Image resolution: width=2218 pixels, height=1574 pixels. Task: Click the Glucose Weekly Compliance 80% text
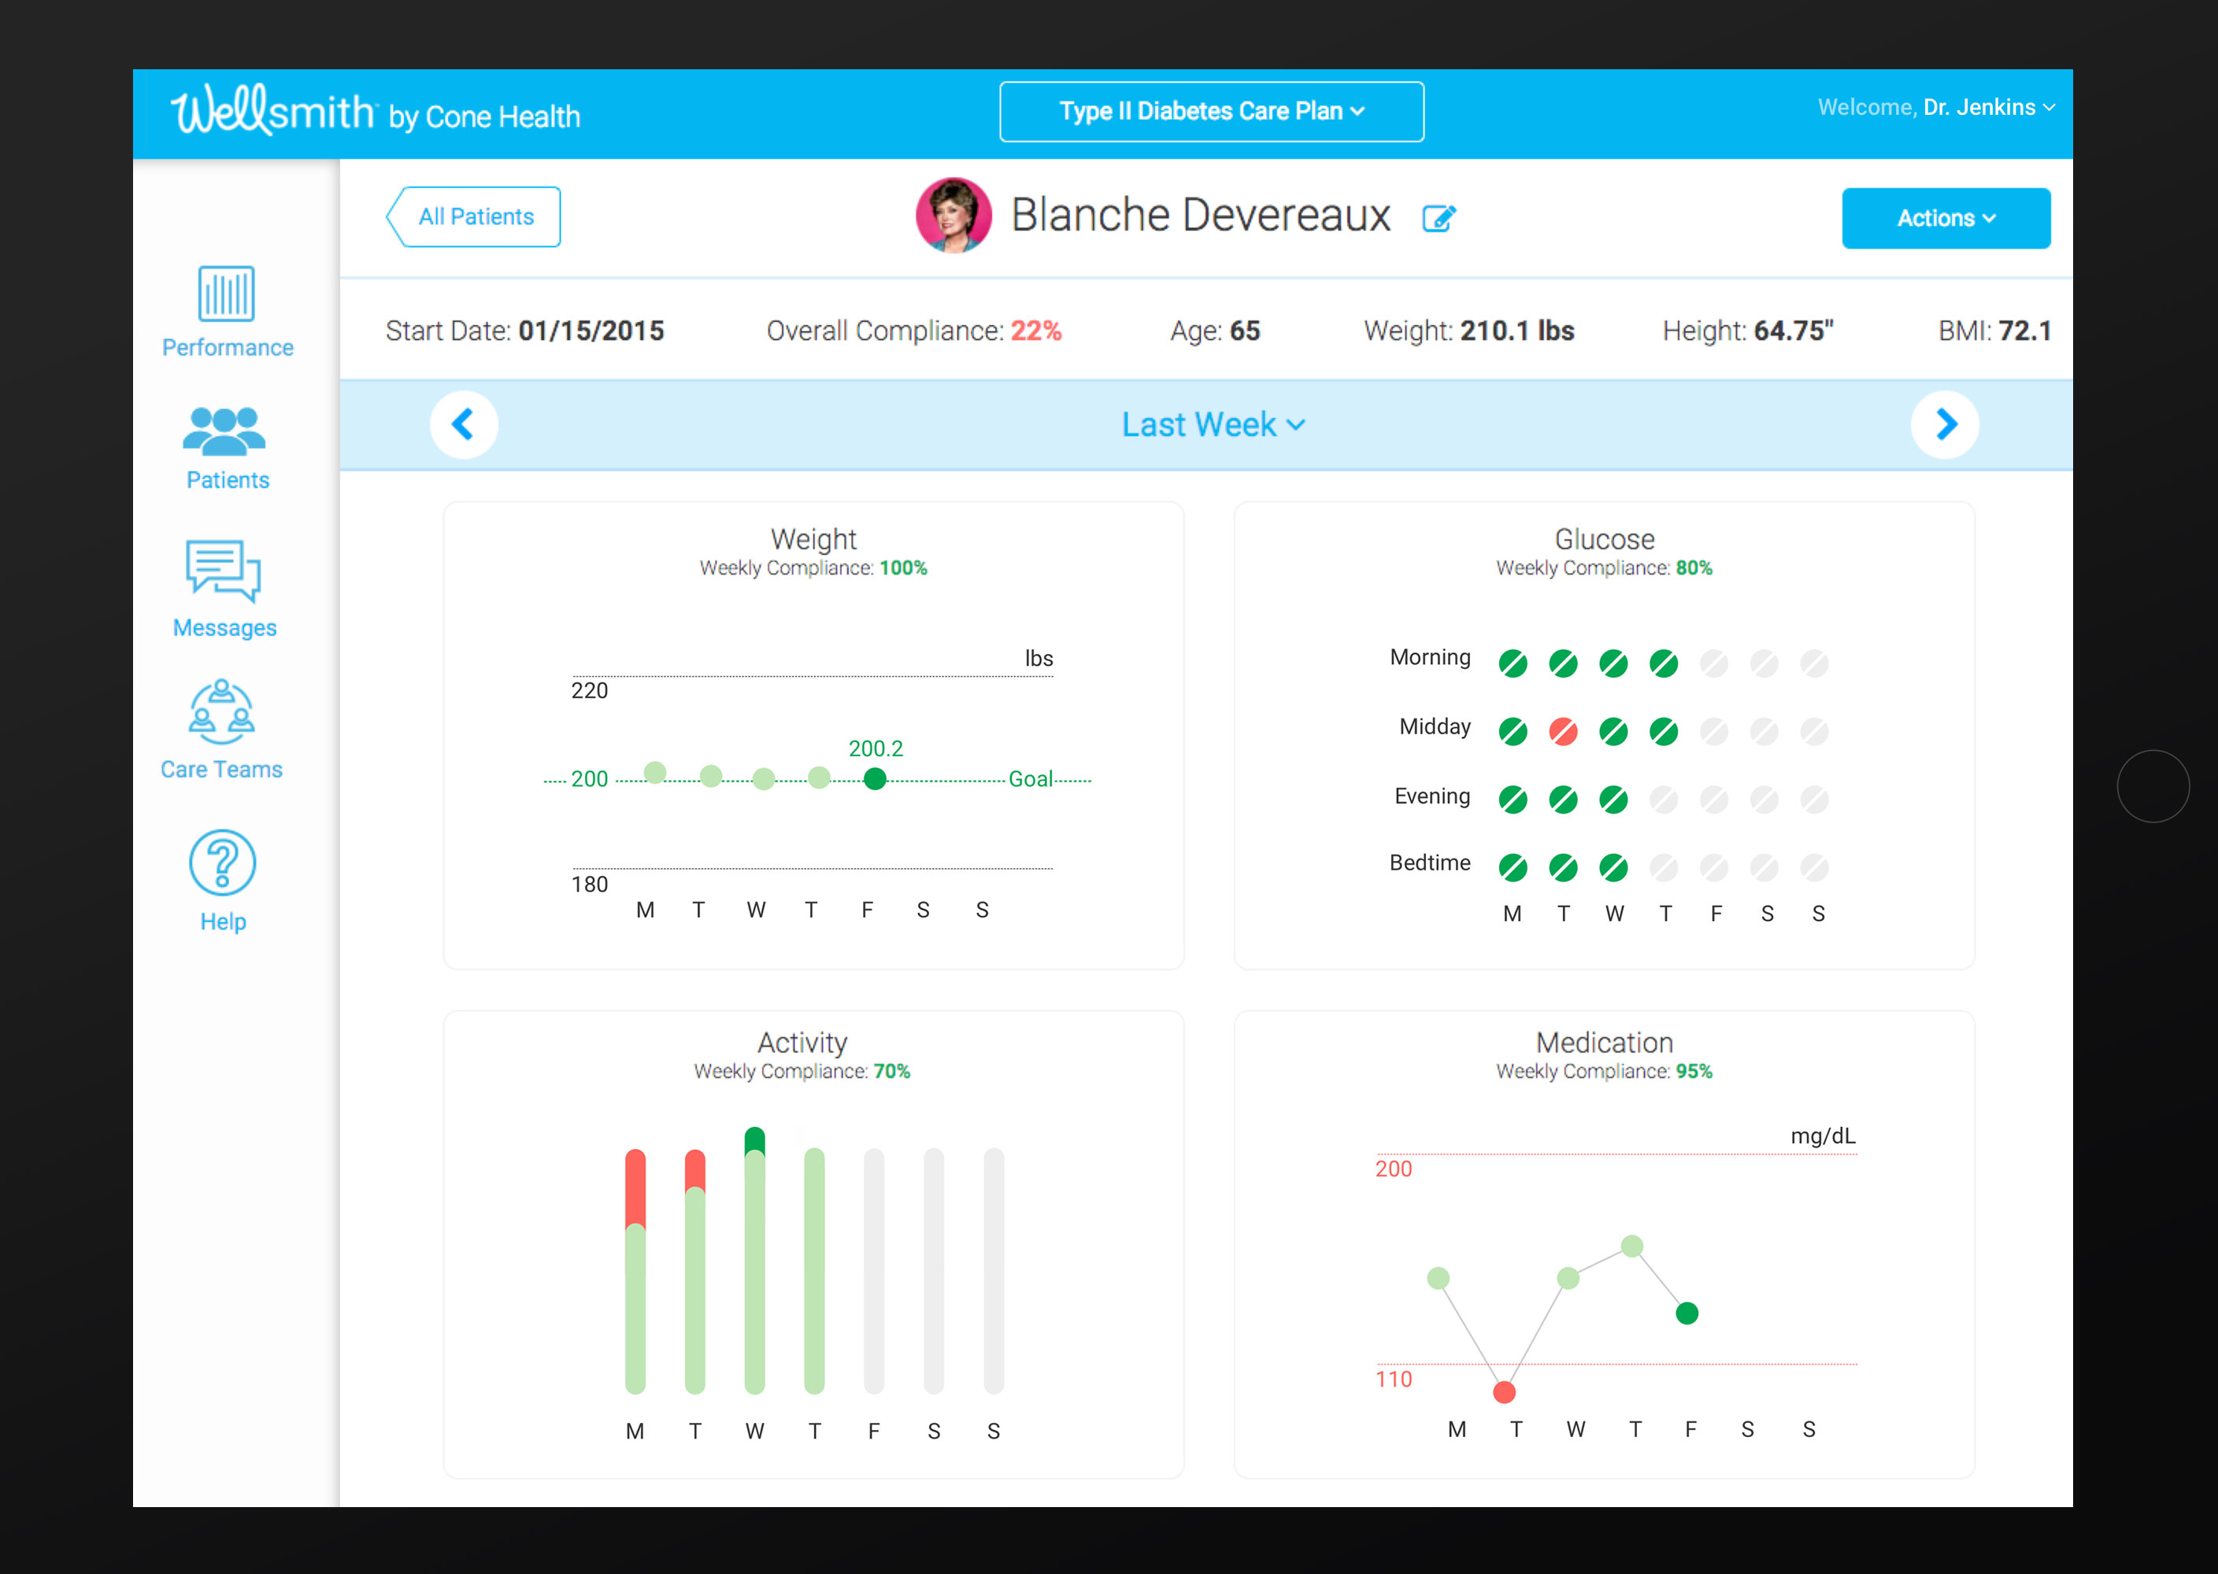(x=1605, y=568)
